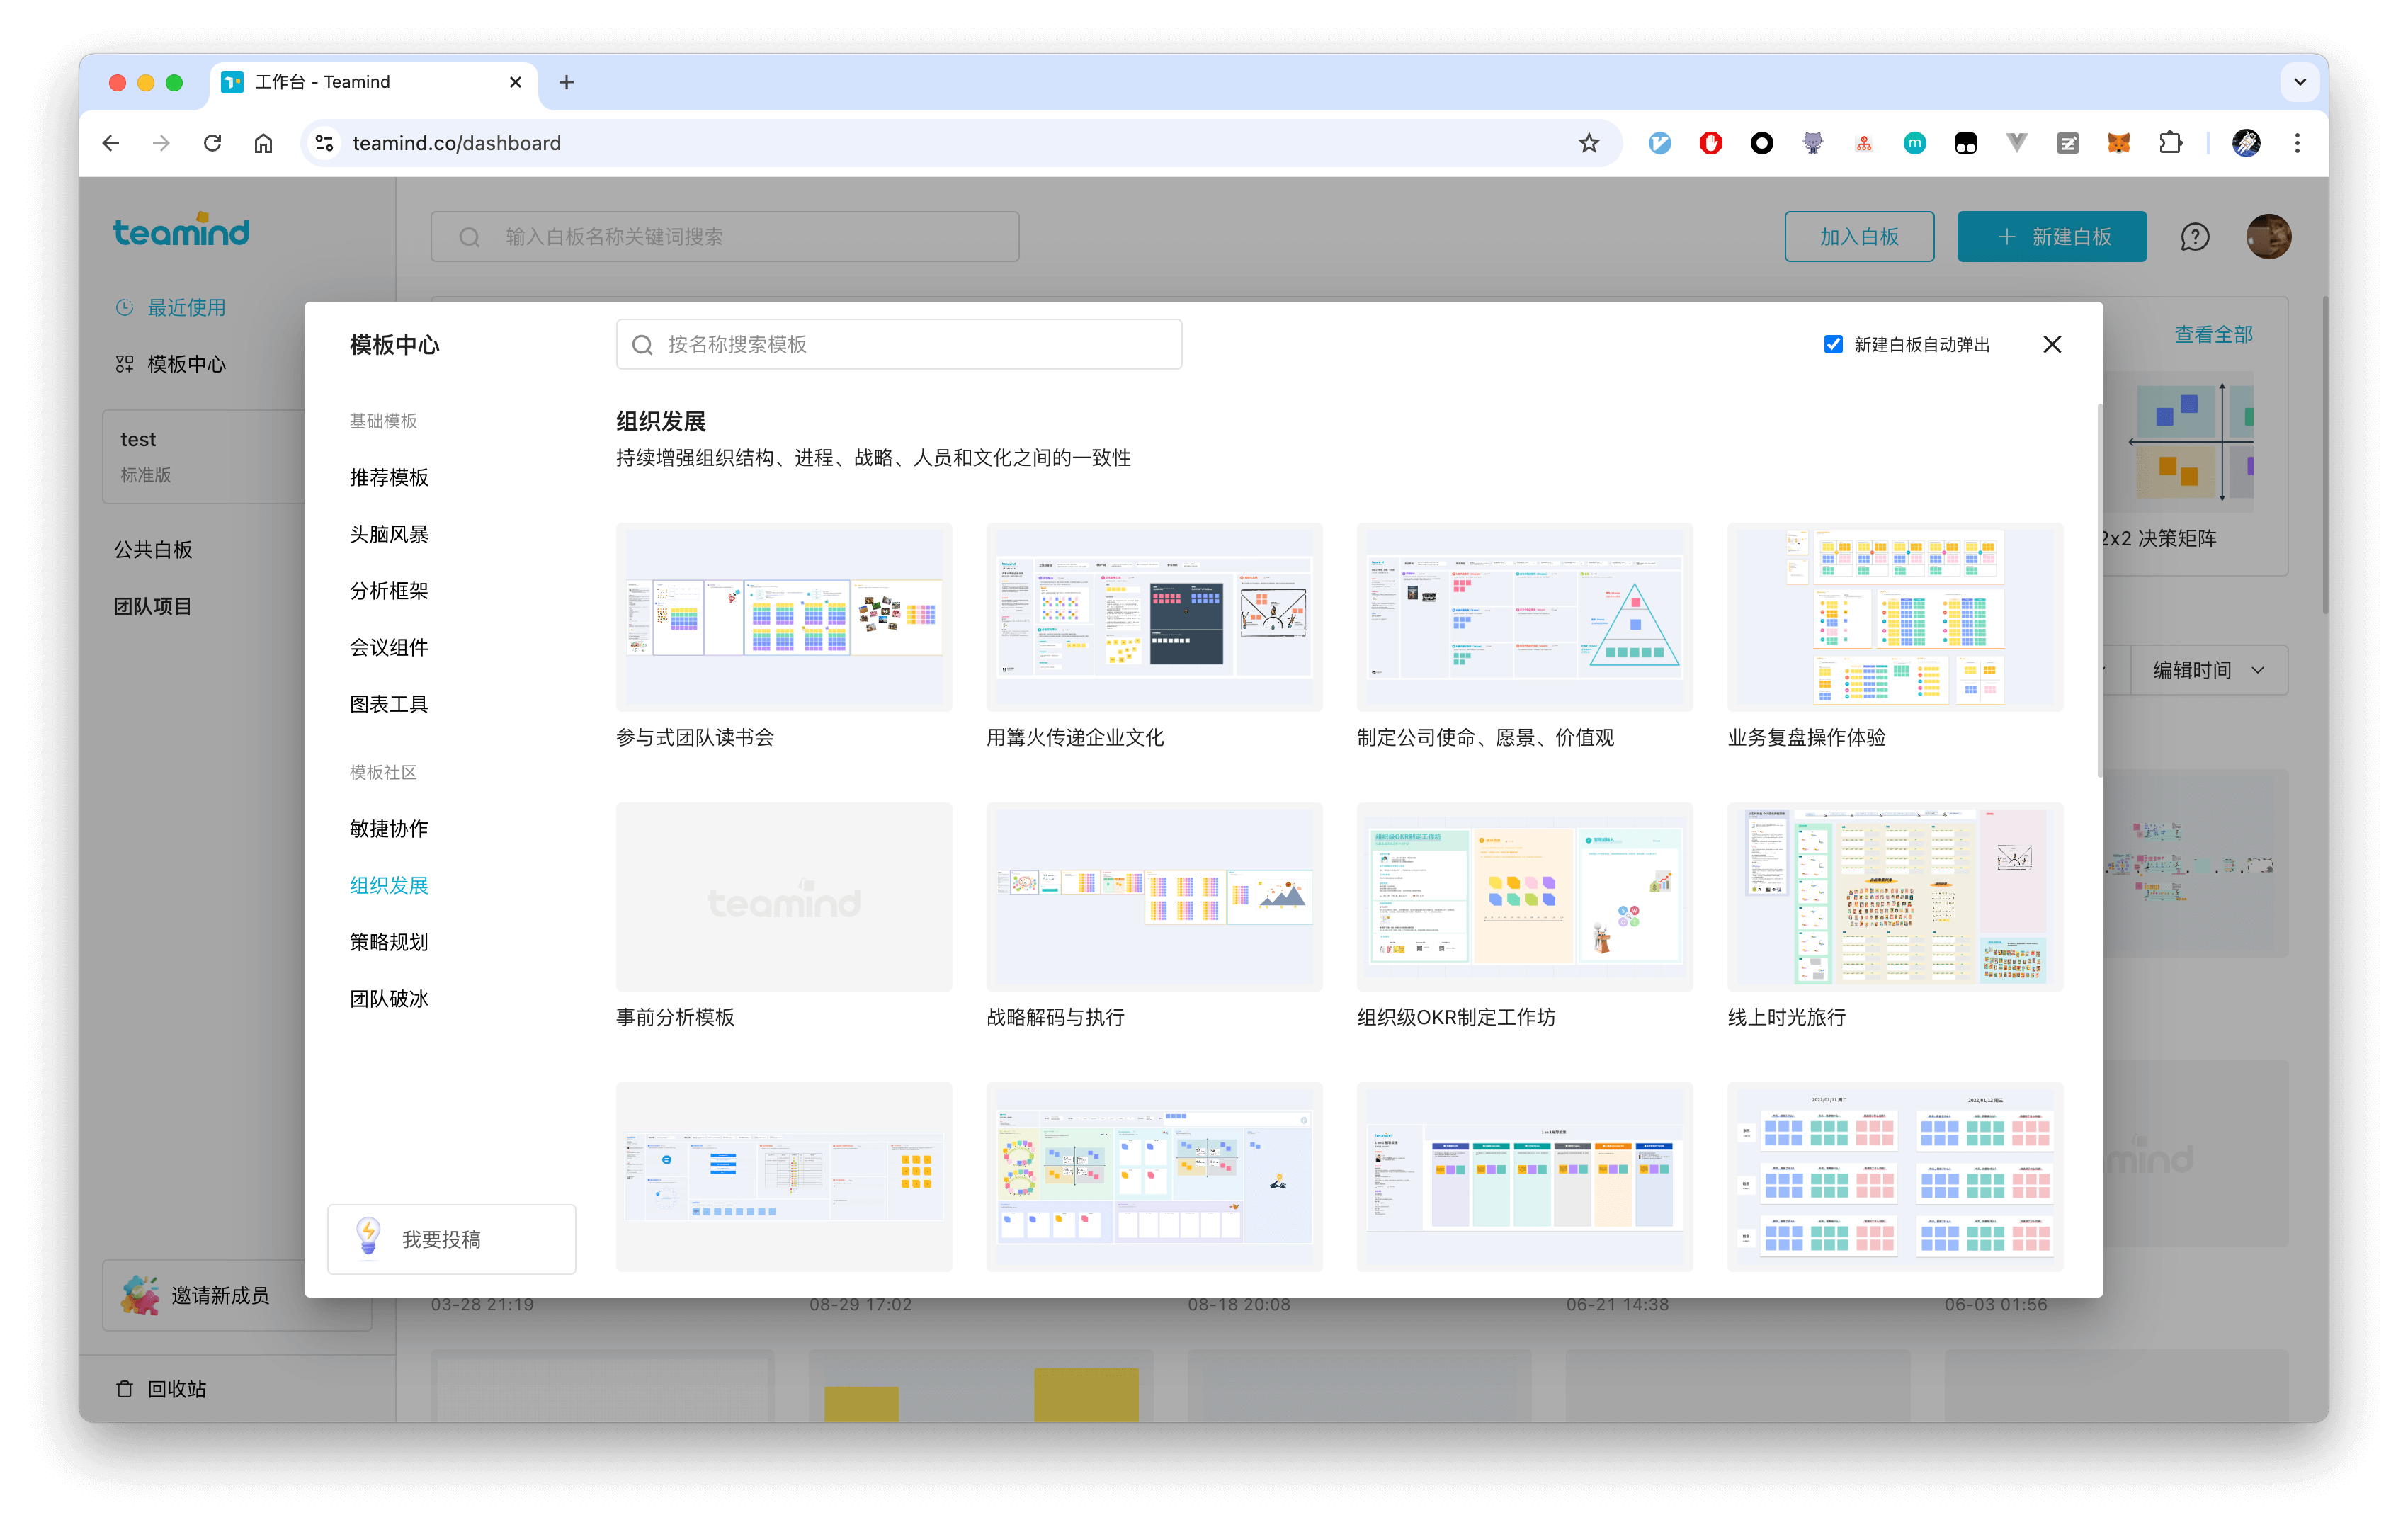The height and width of the screenshot is (1527, 2408).
Task: Open 战略解码与执行 template thumbnail
Action: click(x=1154, y=896)
